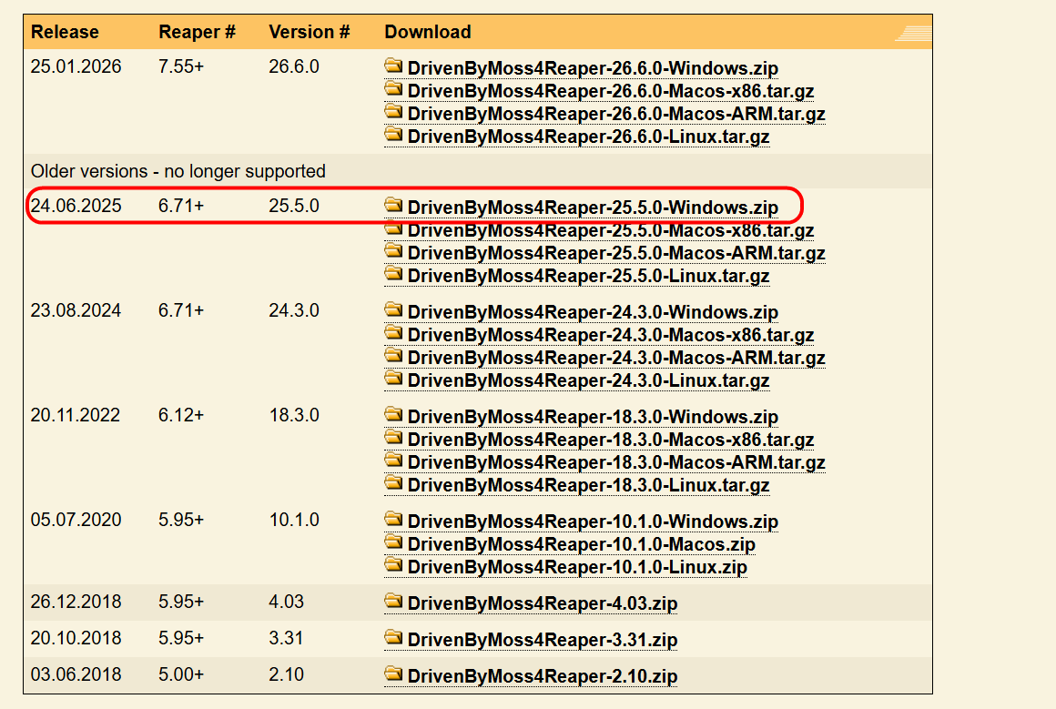Click folder icon beside 10.1.0 Macos zip

coord(393,542)
